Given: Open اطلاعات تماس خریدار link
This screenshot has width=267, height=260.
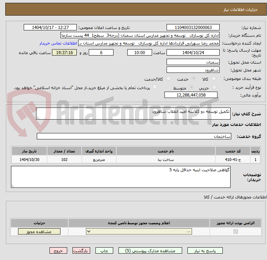Looking at the screenshot, I should coord(58,44).
